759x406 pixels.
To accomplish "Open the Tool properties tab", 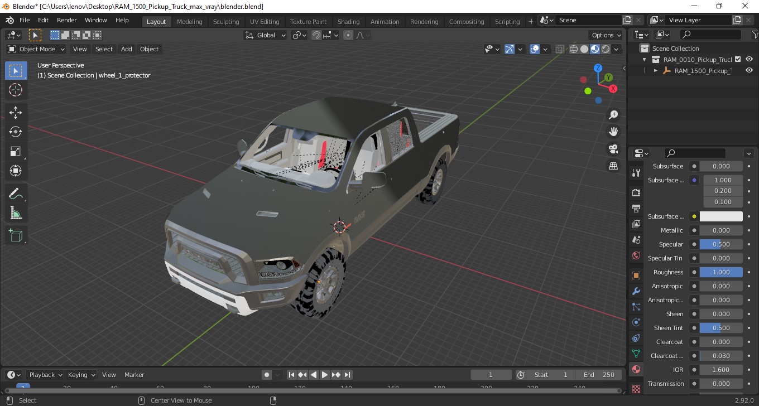I will [636, 173].
